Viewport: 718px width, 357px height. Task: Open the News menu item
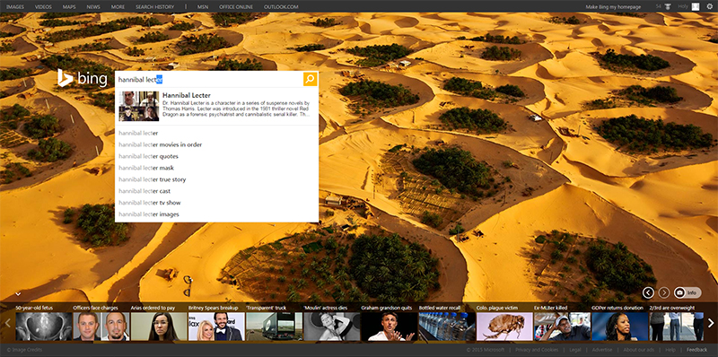(x=93, y=7)
